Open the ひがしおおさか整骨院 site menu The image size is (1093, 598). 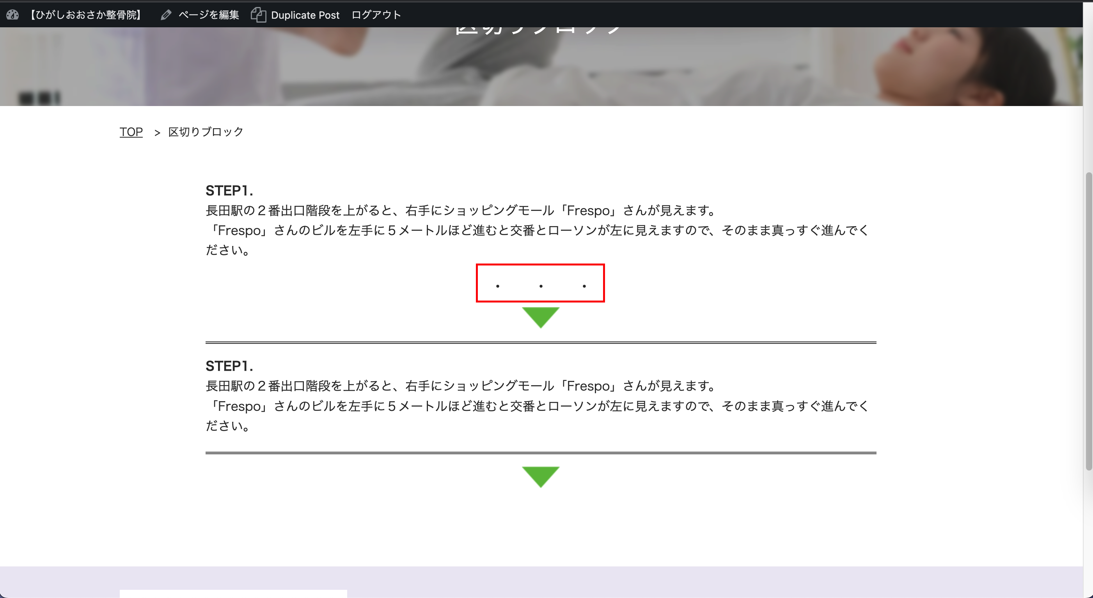coord(85,15)
